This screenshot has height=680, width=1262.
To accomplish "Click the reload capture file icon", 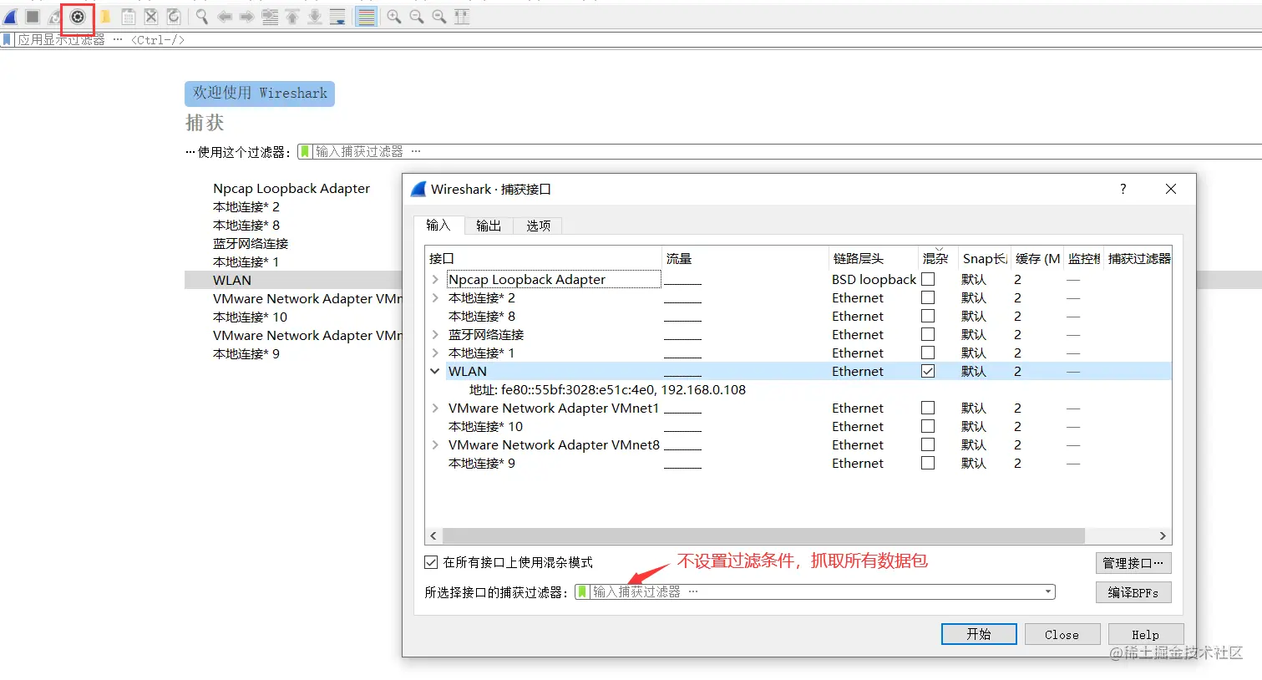I will (174, 17).
